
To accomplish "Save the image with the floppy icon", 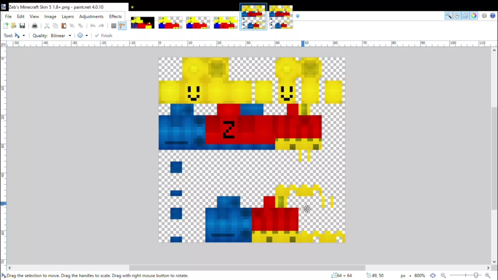I will coord(22,26).
